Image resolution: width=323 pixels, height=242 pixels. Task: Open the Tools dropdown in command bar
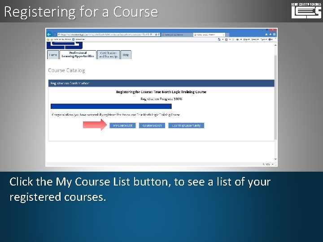(x=264, y=39)
